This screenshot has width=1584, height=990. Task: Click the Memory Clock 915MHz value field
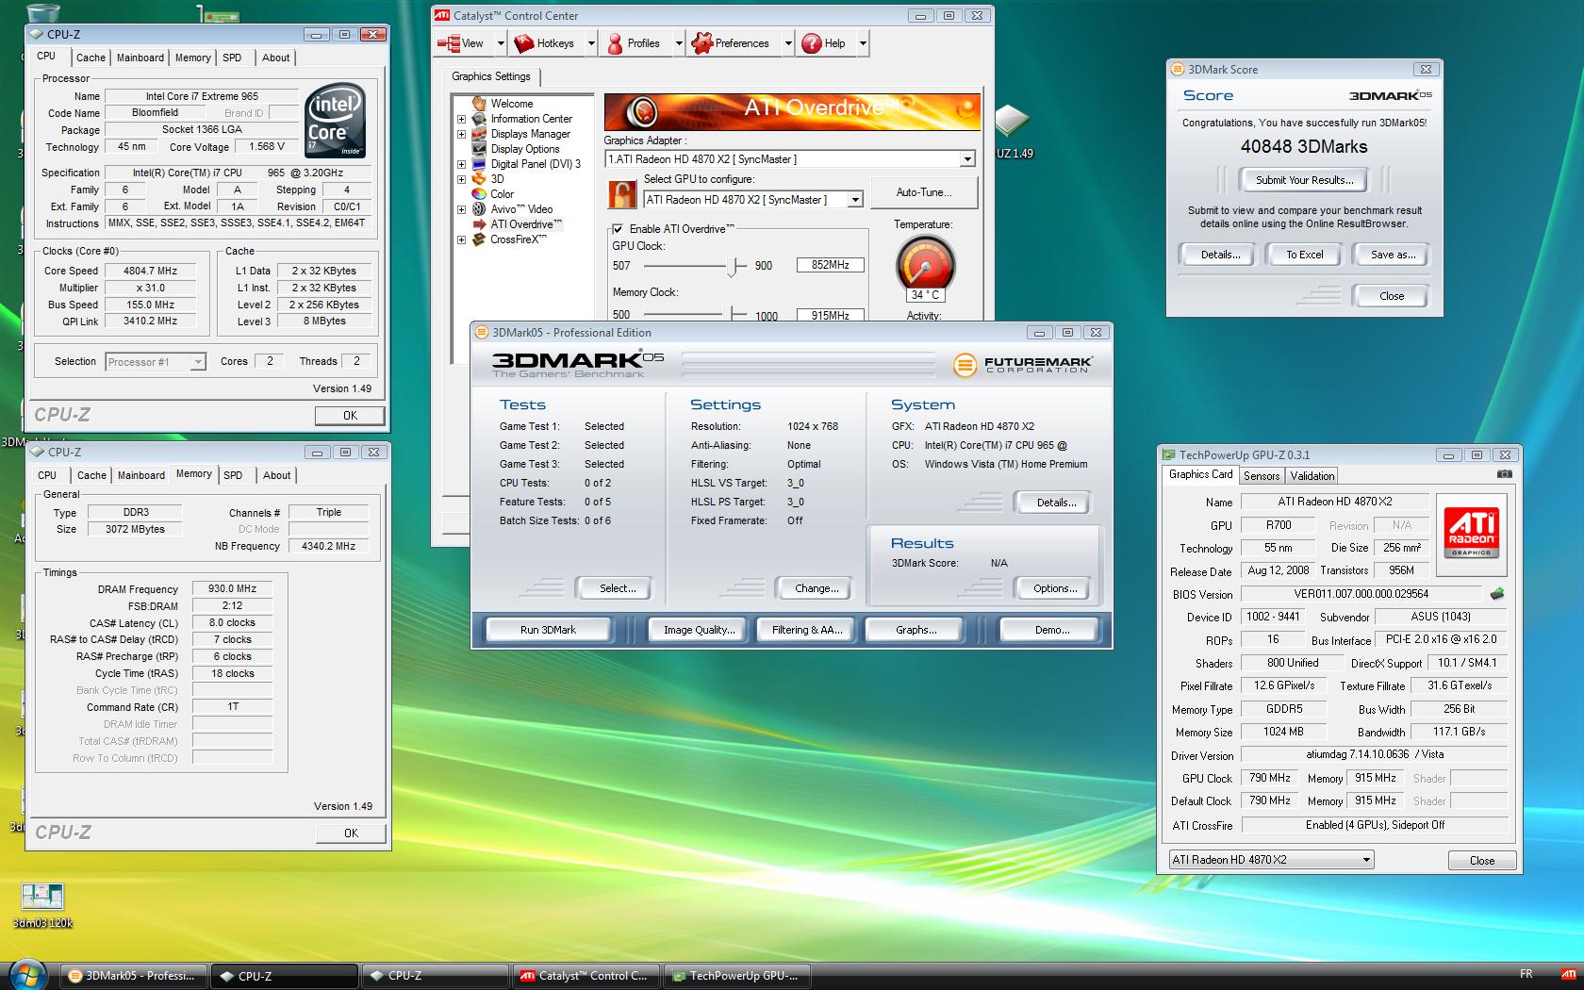click(x=831, y=315)
